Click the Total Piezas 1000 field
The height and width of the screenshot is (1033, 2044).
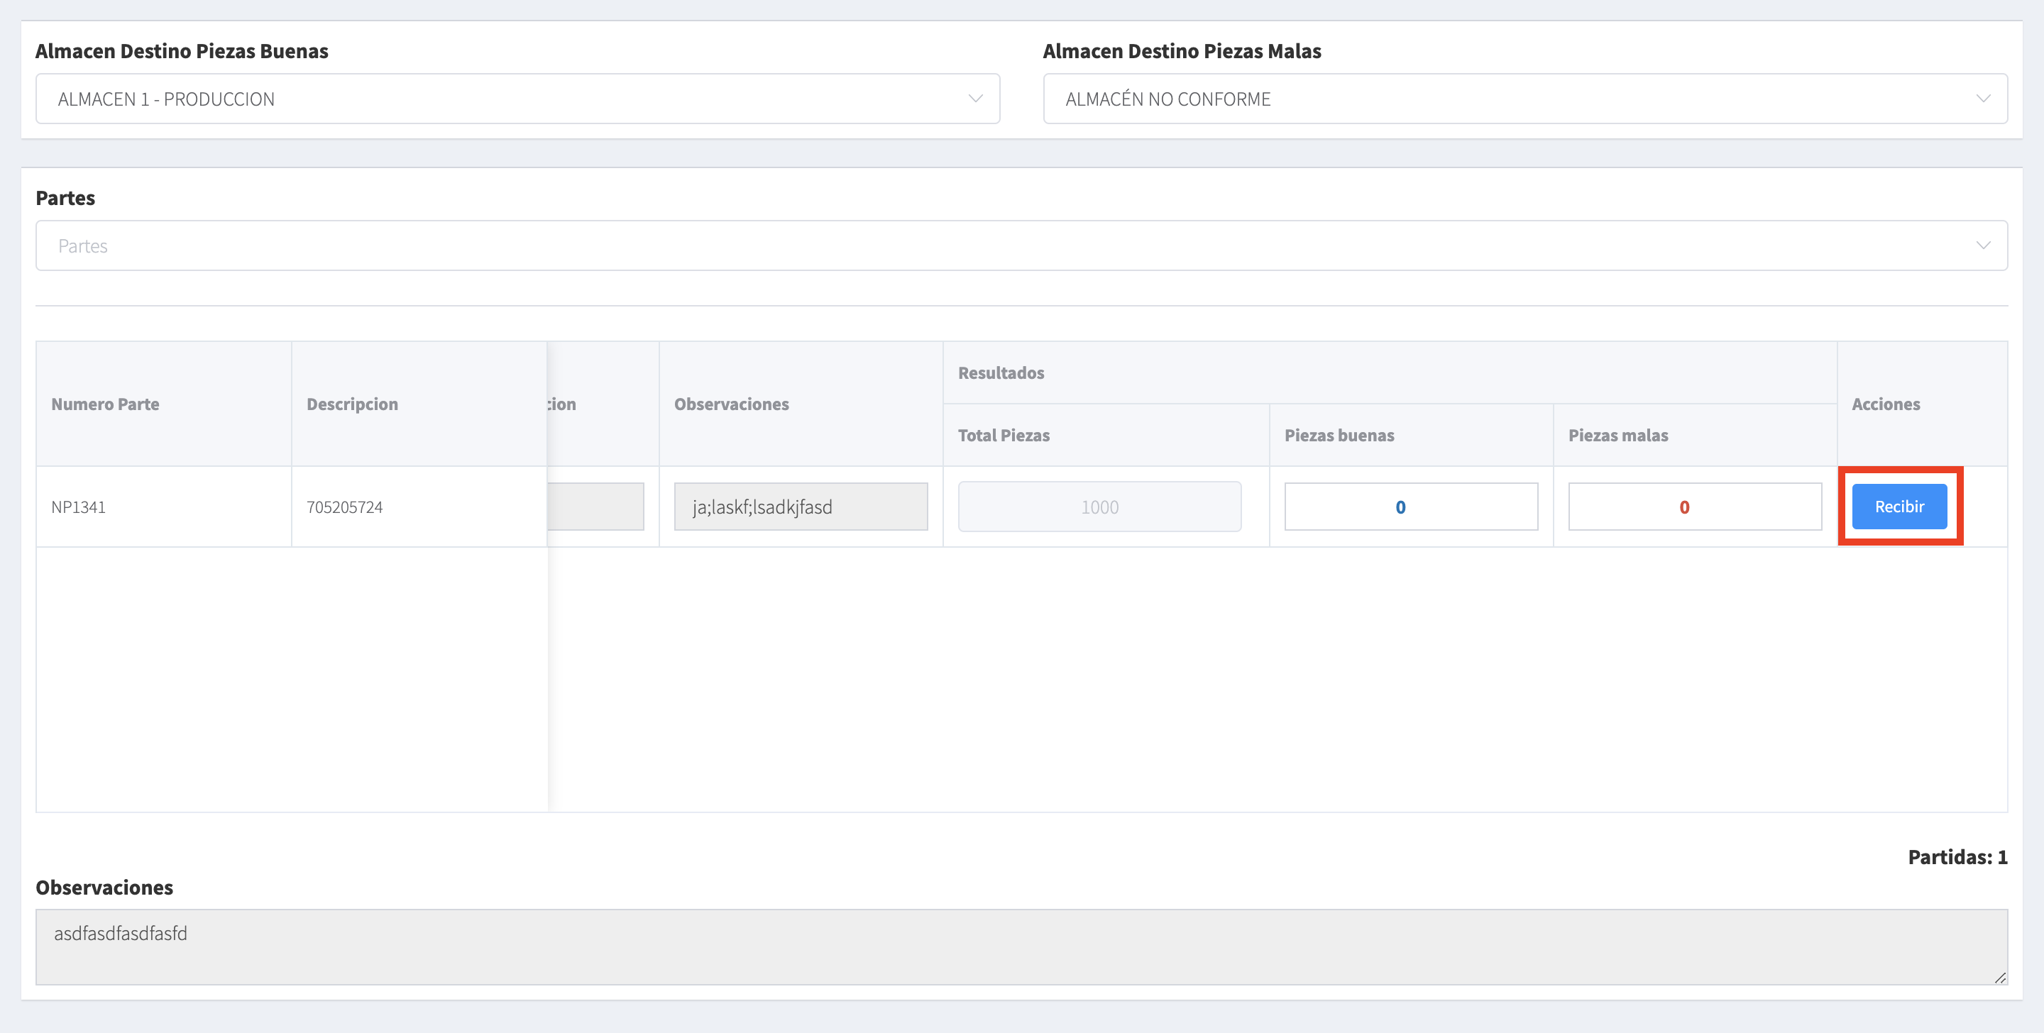(1099, 507)
